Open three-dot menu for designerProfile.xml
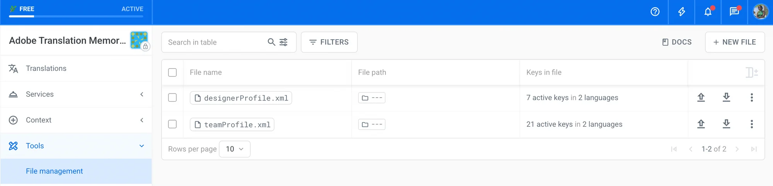The height and width of the screenshot is (186, 773). click(x=752, y=97)
